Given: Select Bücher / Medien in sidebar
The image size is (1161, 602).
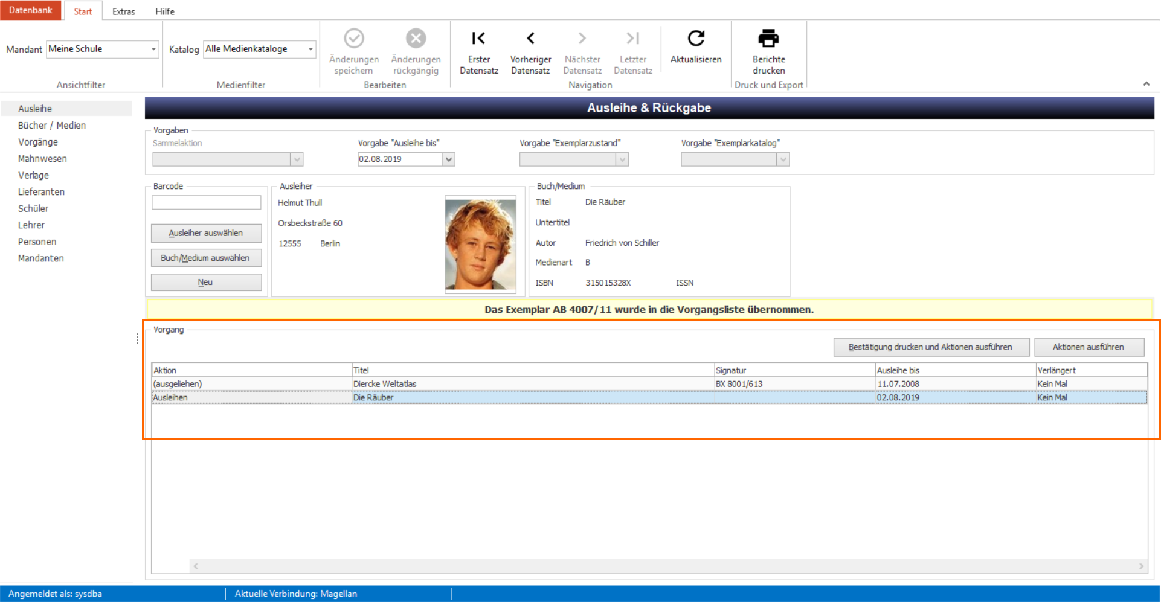Looking at the screenshot, I should tap(52, 126).
